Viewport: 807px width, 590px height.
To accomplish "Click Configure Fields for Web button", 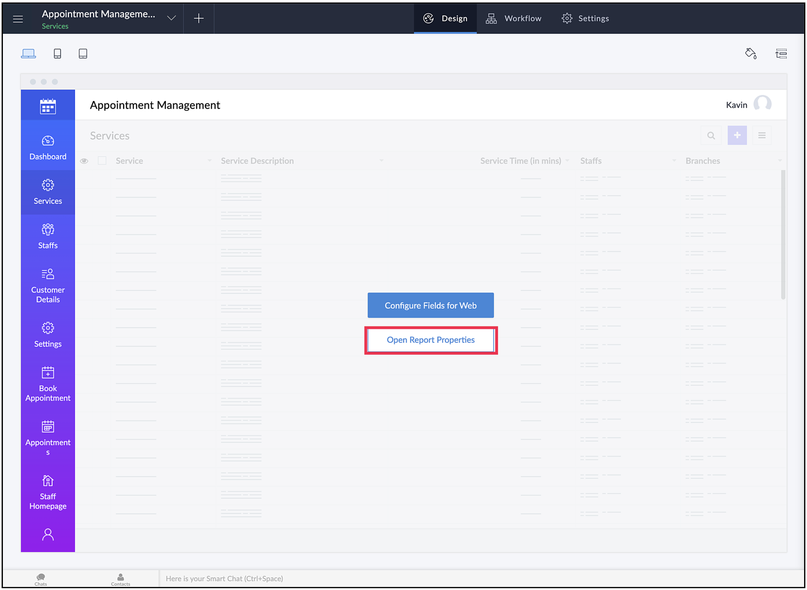I will pos(430,305).
